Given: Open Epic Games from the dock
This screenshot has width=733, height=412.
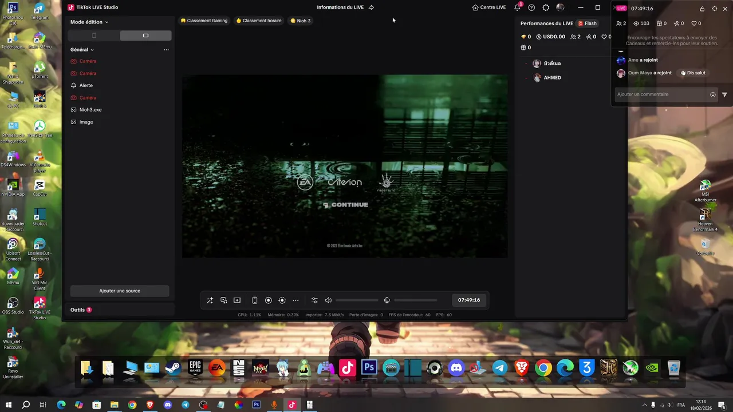Looking at the screenshot, I should point(195,368).
